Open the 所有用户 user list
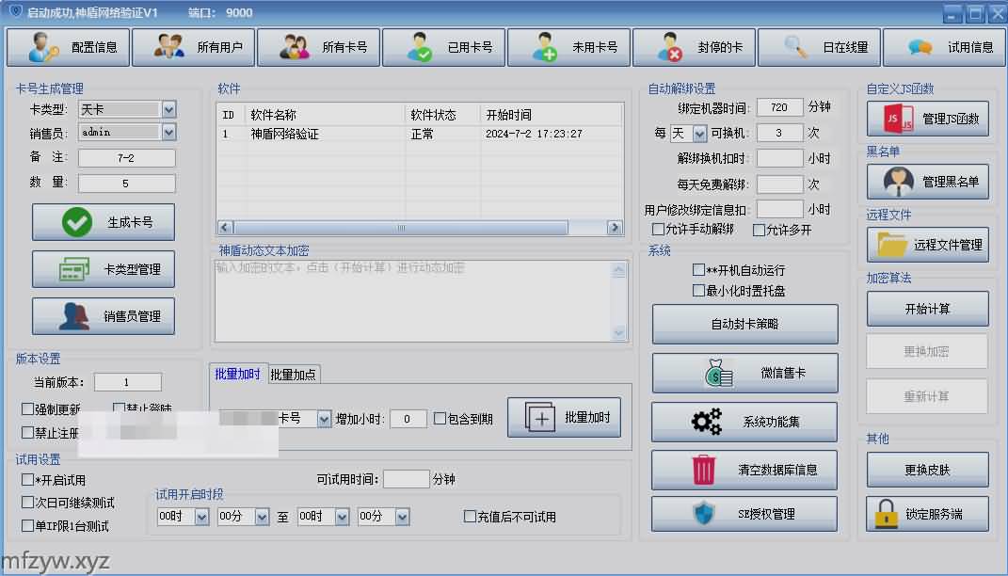1008x576 pixels. point(193,47)
